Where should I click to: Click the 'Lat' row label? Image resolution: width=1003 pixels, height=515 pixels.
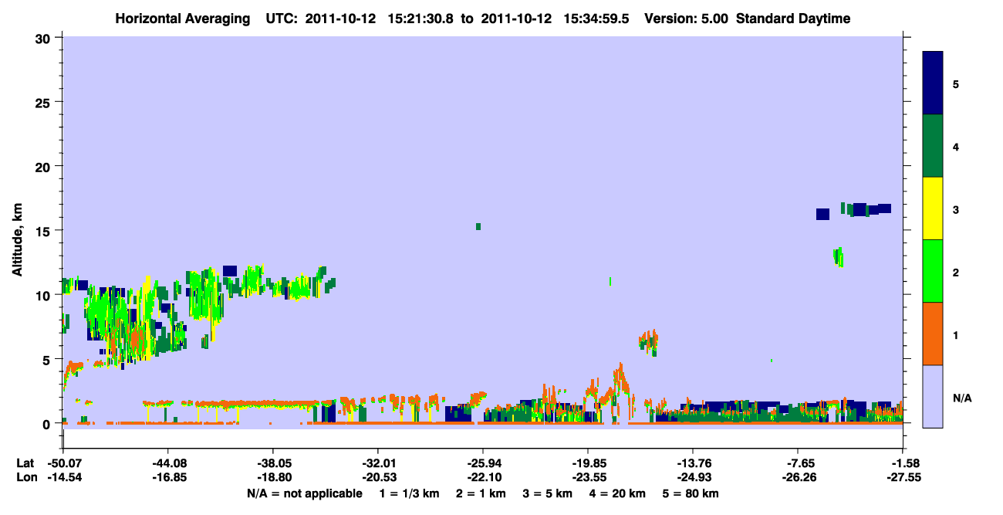pyautogui.click(x=25, y=463)
